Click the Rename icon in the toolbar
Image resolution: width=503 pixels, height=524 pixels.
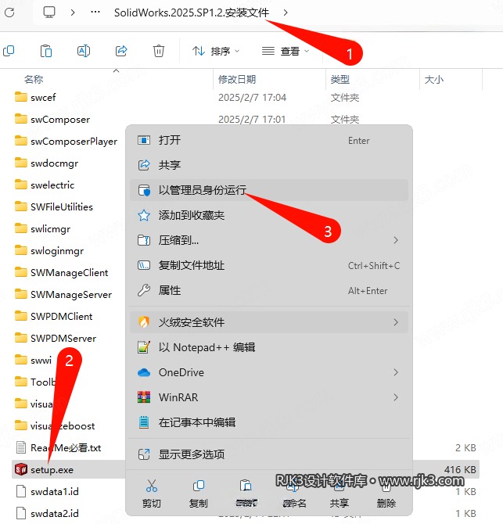click(84, 51)
